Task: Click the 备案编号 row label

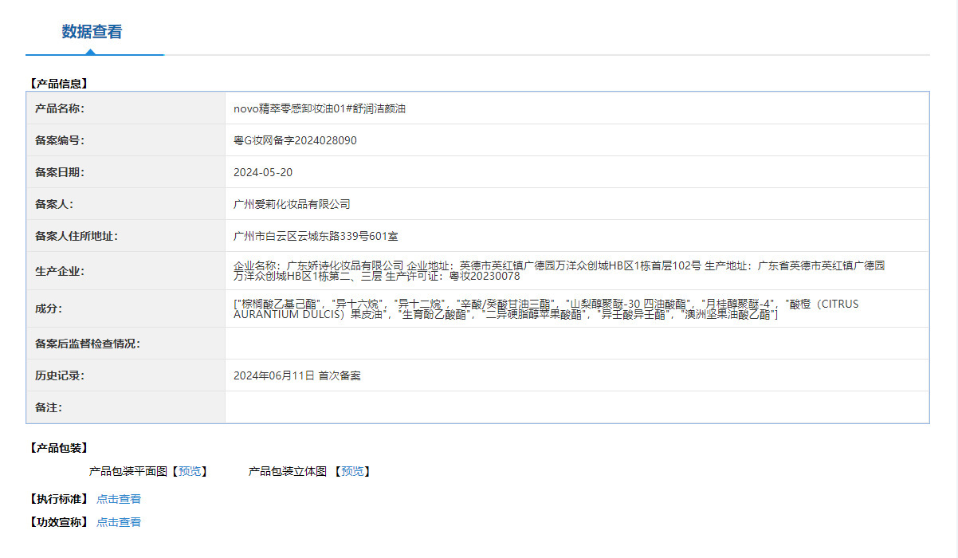Action: (60, 140)
